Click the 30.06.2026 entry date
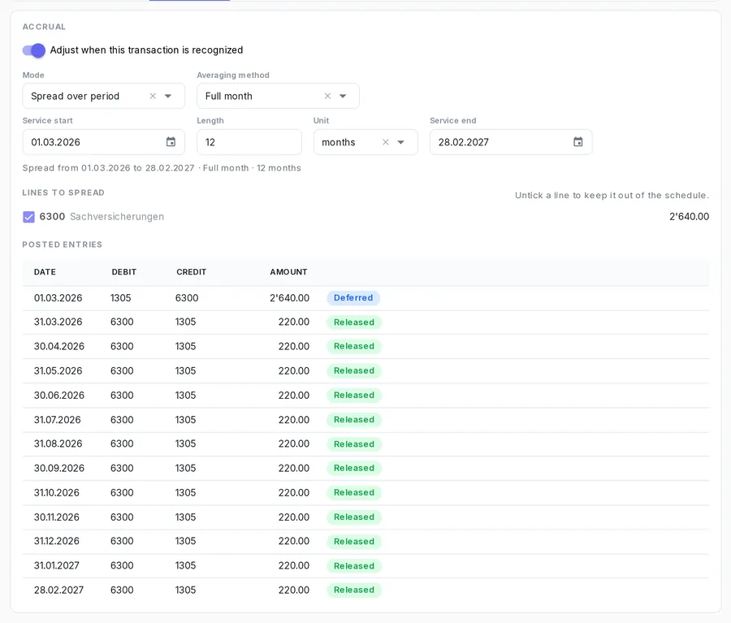The image size is (731, 623). (59, 396)
